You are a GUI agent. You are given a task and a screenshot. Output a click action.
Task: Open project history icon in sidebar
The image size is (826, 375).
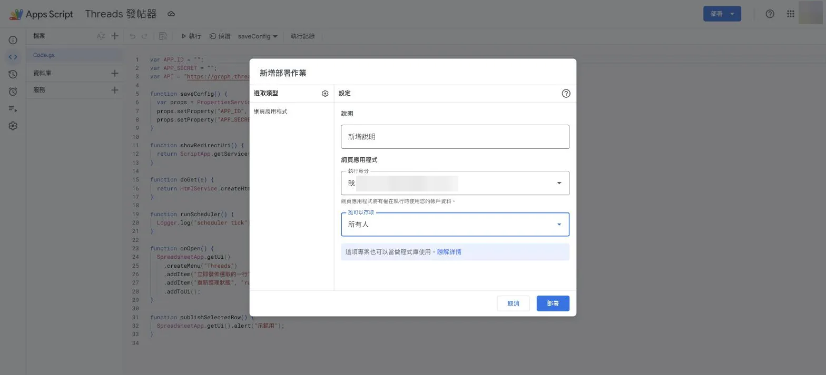(x=13, y=74)
